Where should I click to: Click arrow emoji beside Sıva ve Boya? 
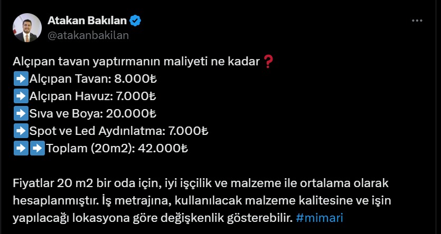pos(20,113)
